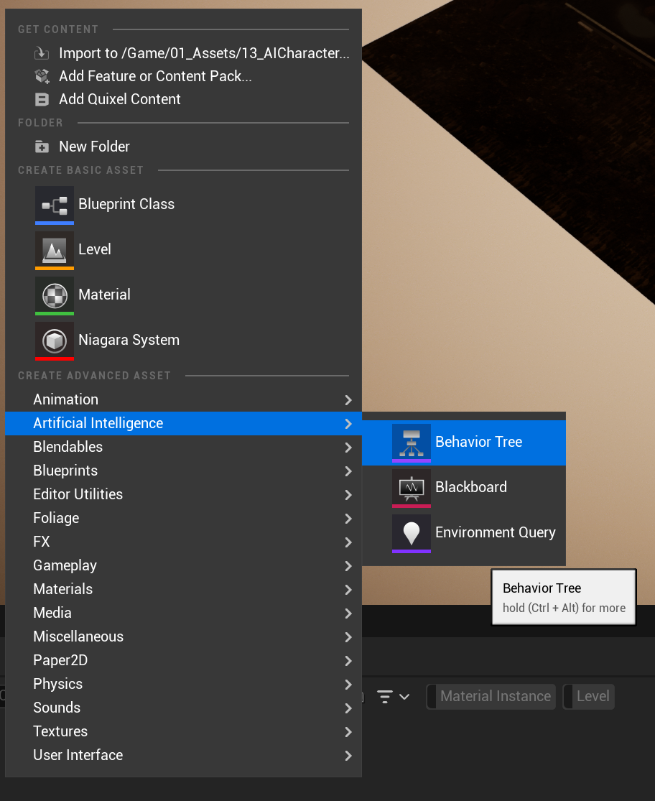
Task: Expand the Media submenu arrow
Action: (348, 613)
